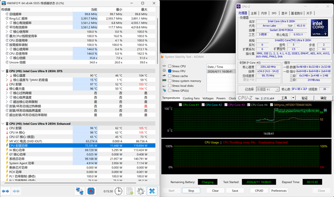Toggle the SKHynix drive graph checkbox
The height and width of the screenshot is (197, 334).
271,105
